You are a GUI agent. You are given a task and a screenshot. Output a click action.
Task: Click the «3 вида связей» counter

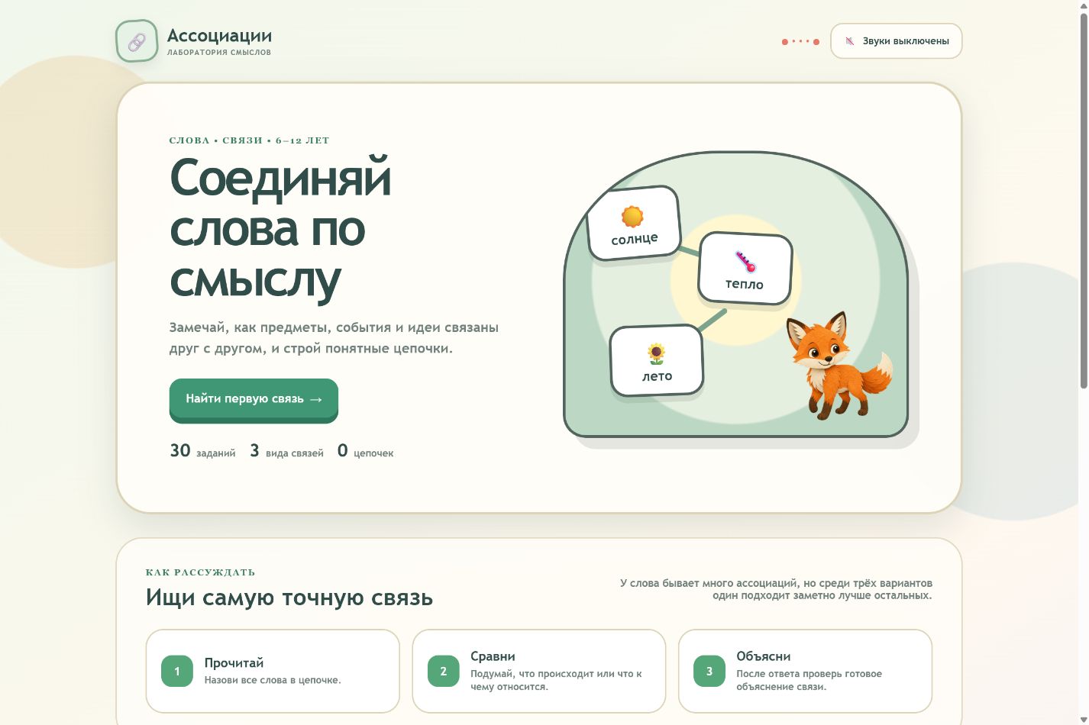click(286, 451)
